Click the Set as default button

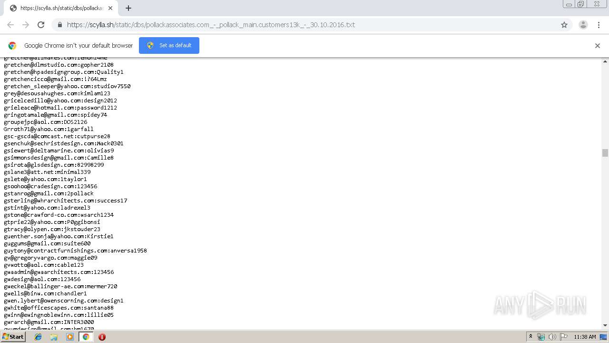(169, 45)
